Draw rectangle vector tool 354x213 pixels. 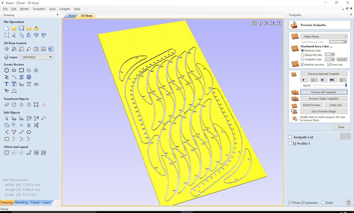click(x=21, y=70)
